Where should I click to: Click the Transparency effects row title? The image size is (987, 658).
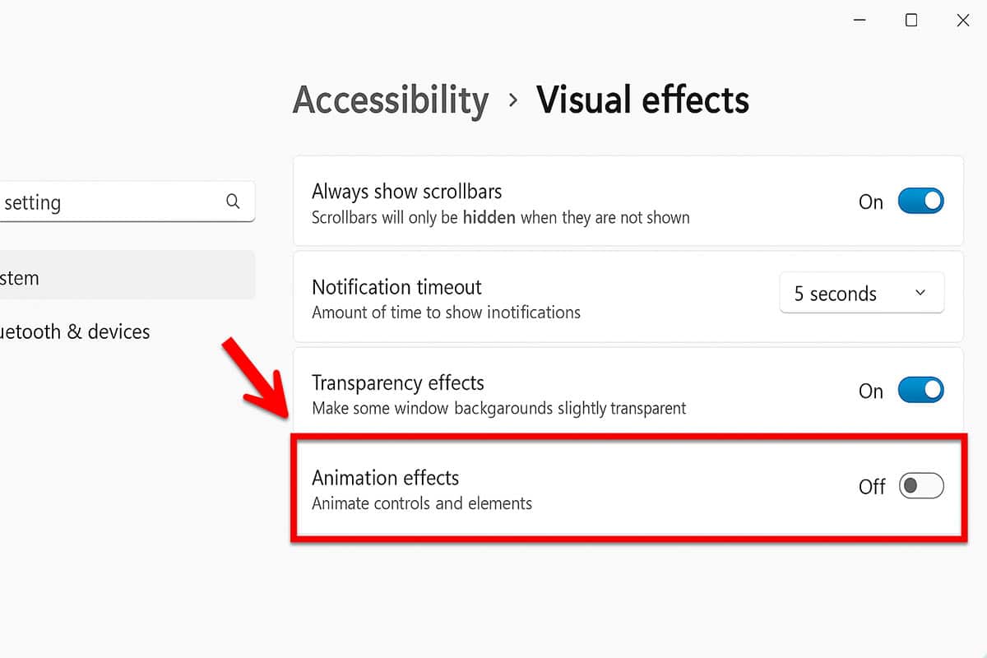(x=397, y=382)
